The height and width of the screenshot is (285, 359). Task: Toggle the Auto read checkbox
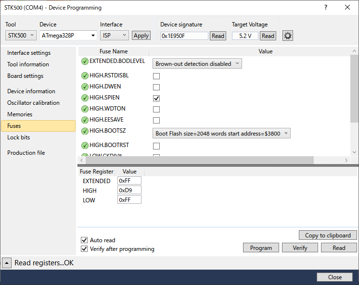click(x=84, y=240)
